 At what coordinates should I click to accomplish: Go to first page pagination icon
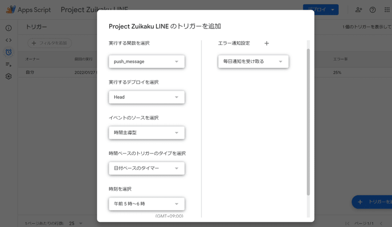[347, 223]
